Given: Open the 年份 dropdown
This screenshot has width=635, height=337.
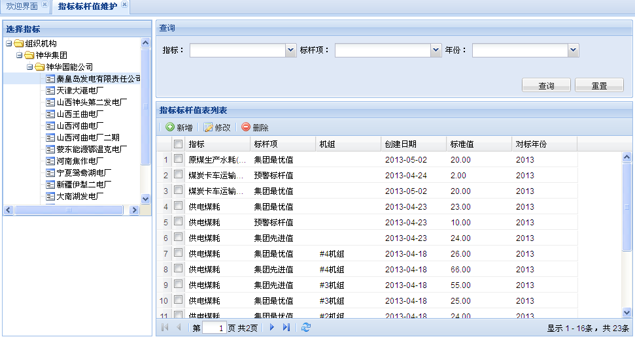Looking at the screenshot, I should pos(573,50).
